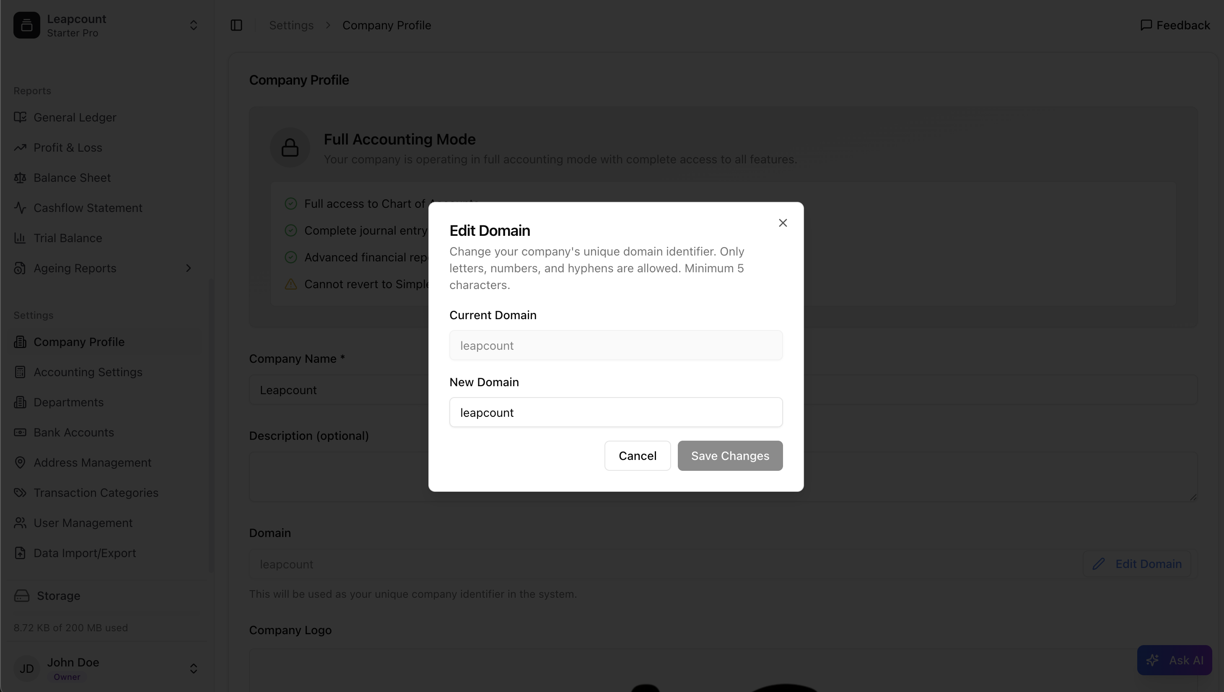Click the Storage drive icon
1224x692 pixels.
[22, 596]
